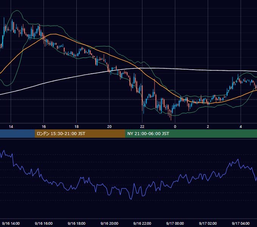
Task: Click the 20 hour label on price chart axis
Action: [109, 127]
